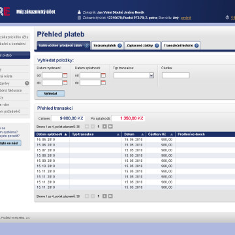The image size is (235, 235).
Task: Switch to the Seznam plateb tab
Action: point(107,46)
